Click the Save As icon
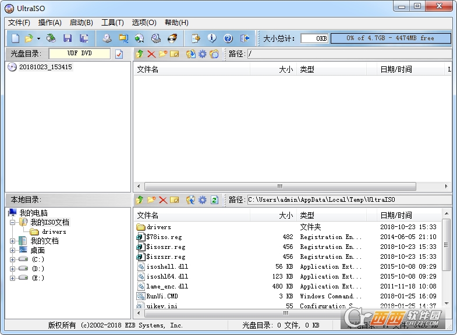 point(84,38)
